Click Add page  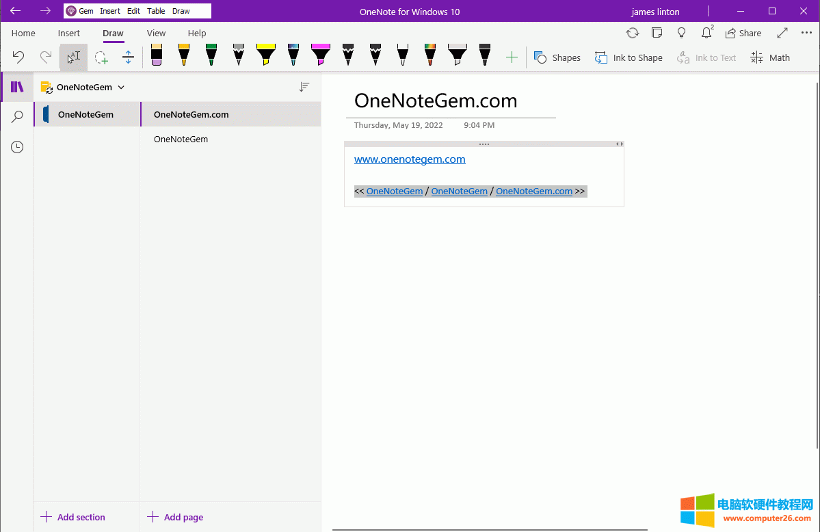coord(176,517)
